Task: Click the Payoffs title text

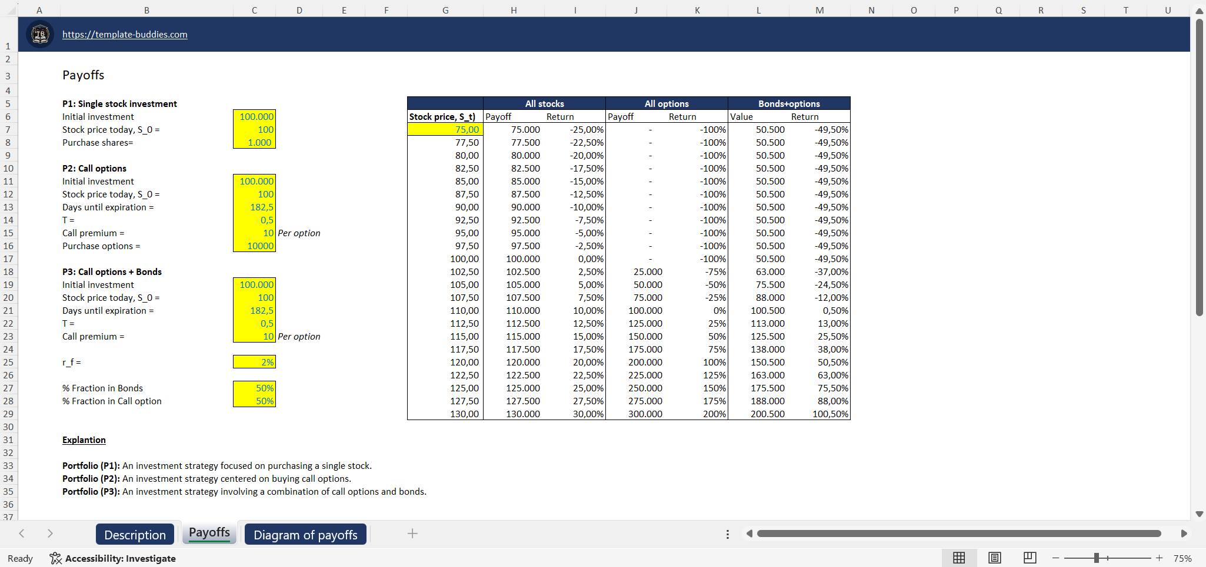Action: (83, 75)
